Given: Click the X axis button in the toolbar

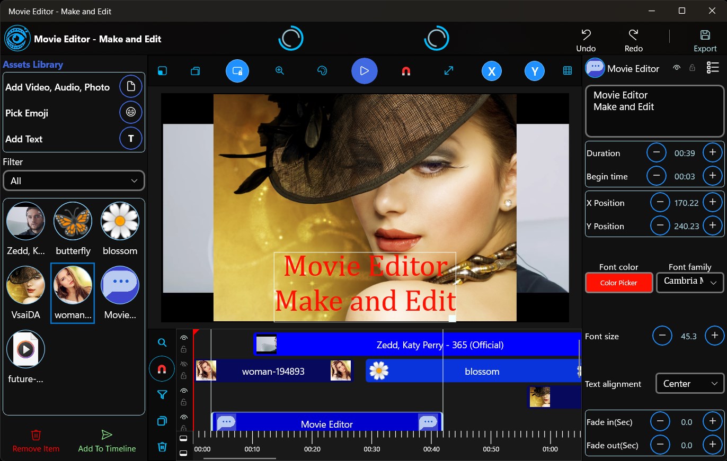Looking at the screenshot, I should pyautogui.click(x=491, y=70).
